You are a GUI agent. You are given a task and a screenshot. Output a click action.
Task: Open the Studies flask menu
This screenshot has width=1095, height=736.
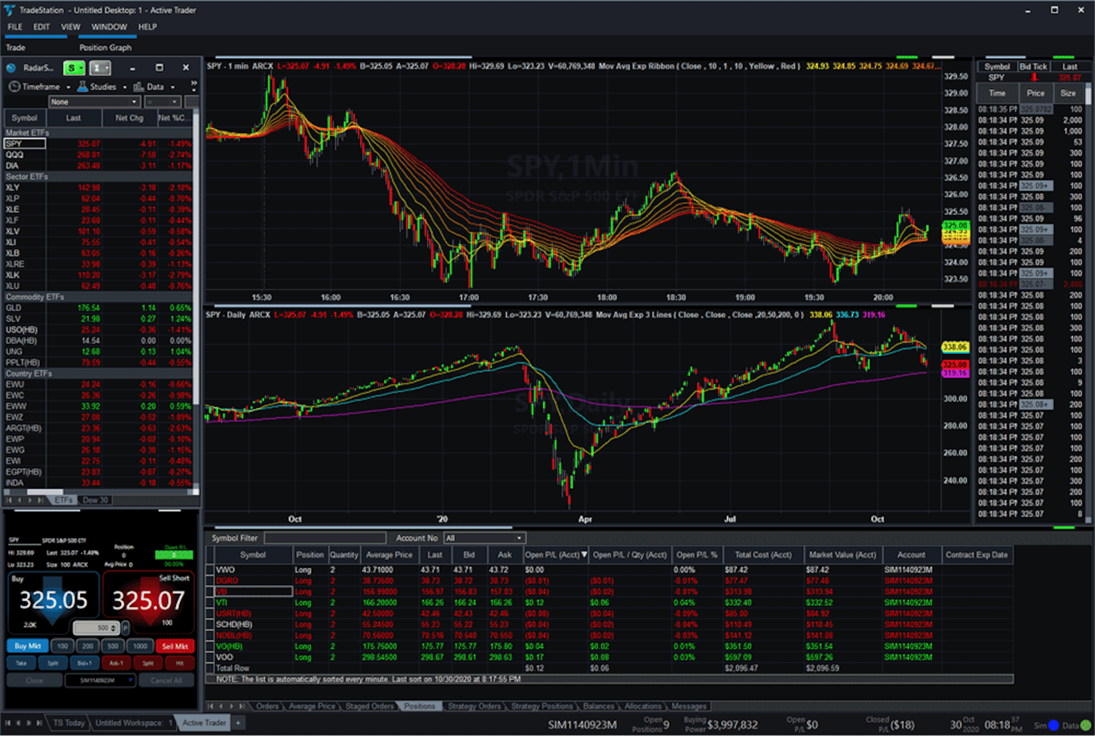(102, 87)
